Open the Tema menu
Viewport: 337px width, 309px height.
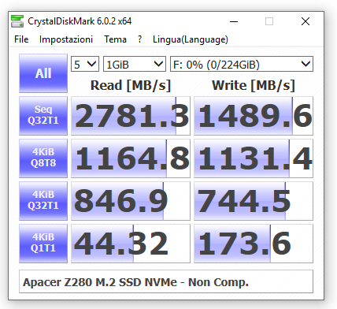pos(115,39)
